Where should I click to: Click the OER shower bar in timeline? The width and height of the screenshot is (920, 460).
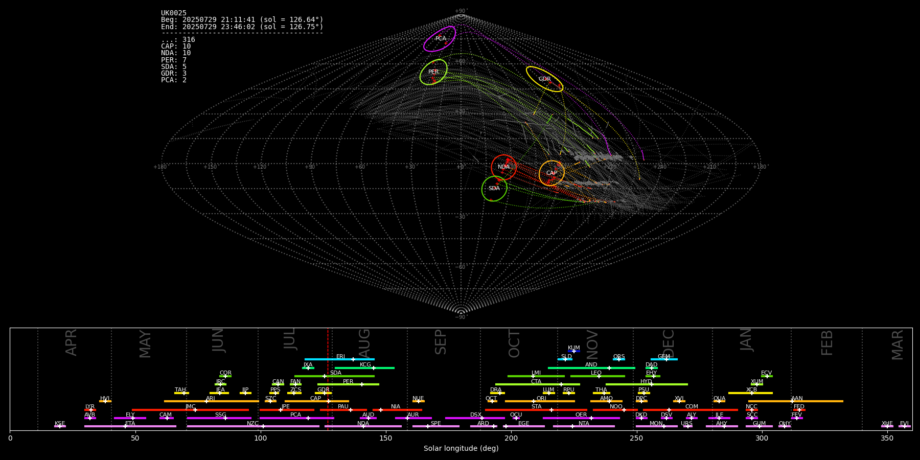point(581,418)
